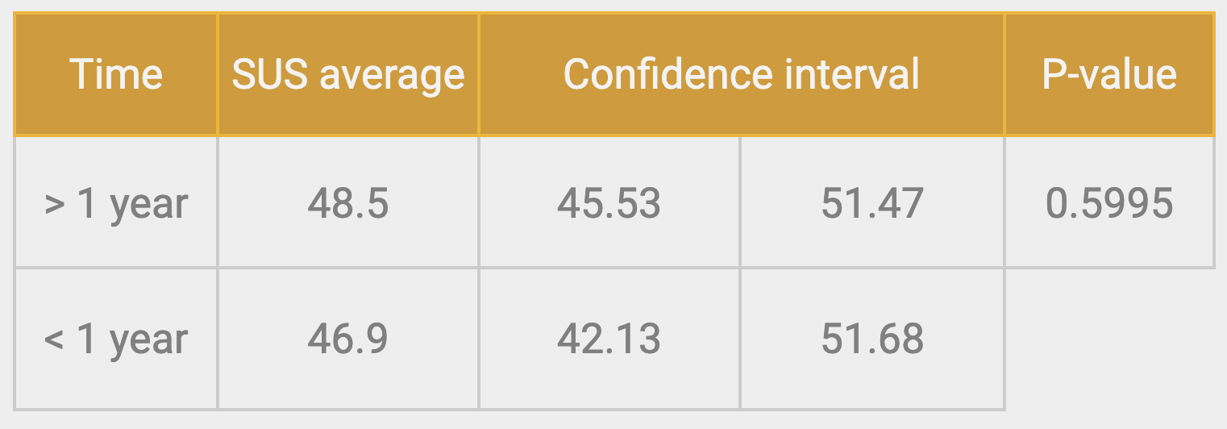Select the 51.68 confidence interval cell
The image size is (1227, 429).
click(x=872, y=339)
